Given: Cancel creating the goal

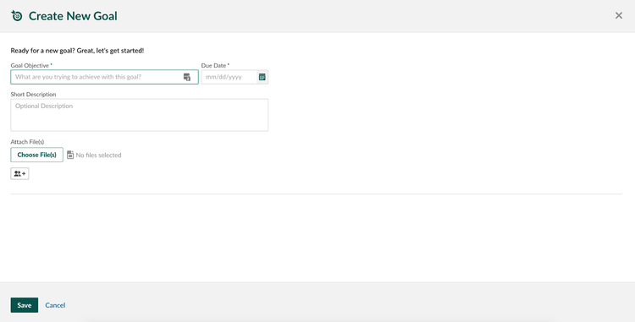Looking at the screenshot, I should [x=55, y=305].
